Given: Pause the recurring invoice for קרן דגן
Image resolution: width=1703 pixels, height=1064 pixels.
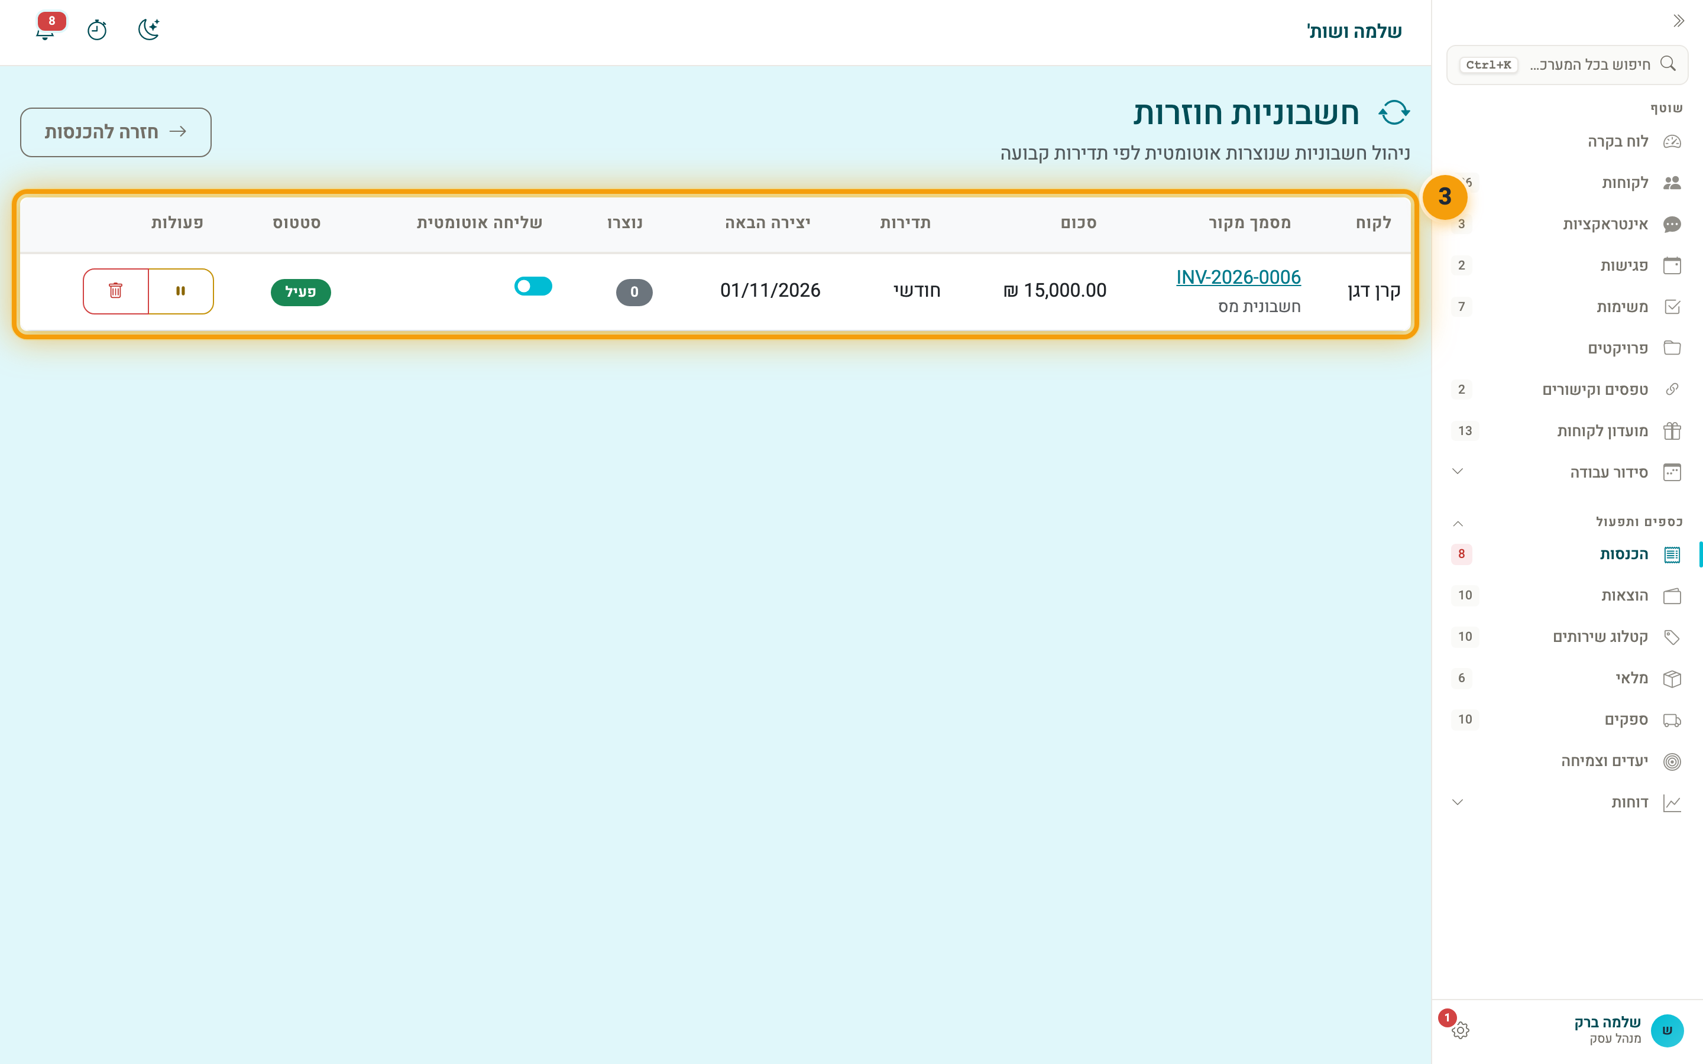Looking at the screenshot, I should (181, 291).
